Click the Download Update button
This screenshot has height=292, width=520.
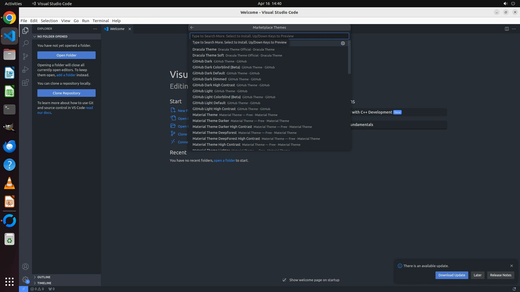point(451,275)
